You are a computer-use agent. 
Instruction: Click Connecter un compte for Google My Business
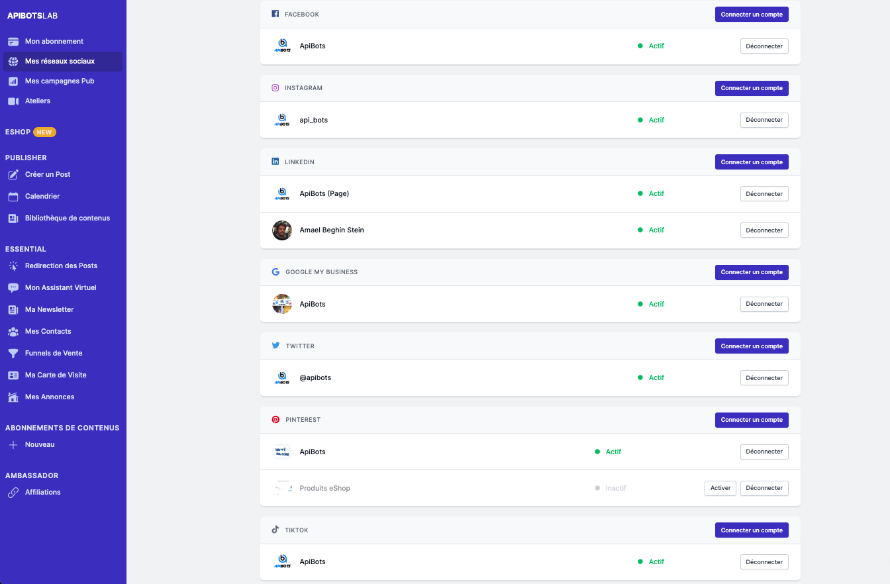(x=752, y=272)
